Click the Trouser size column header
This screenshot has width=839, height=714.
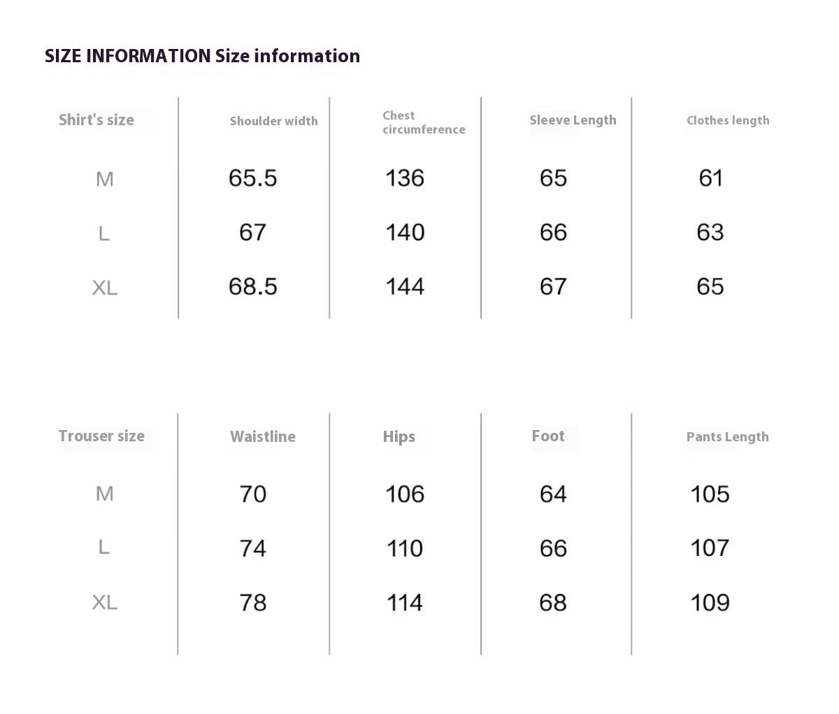click(101, 436)
